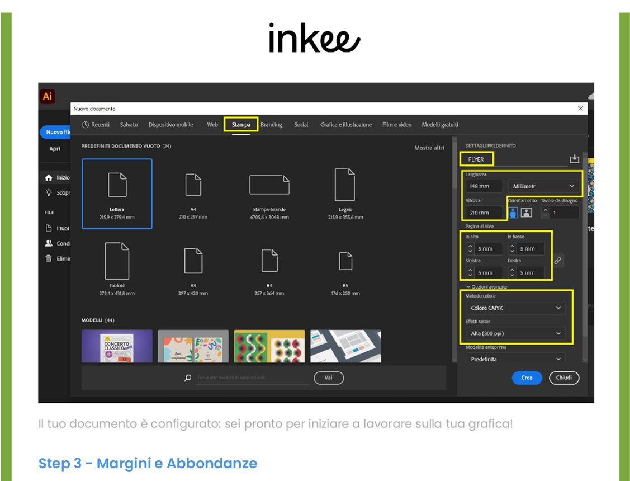630x481 pixels.
Task: Click the save preset icon beside FLYER
Action: (x=574, y=159)
